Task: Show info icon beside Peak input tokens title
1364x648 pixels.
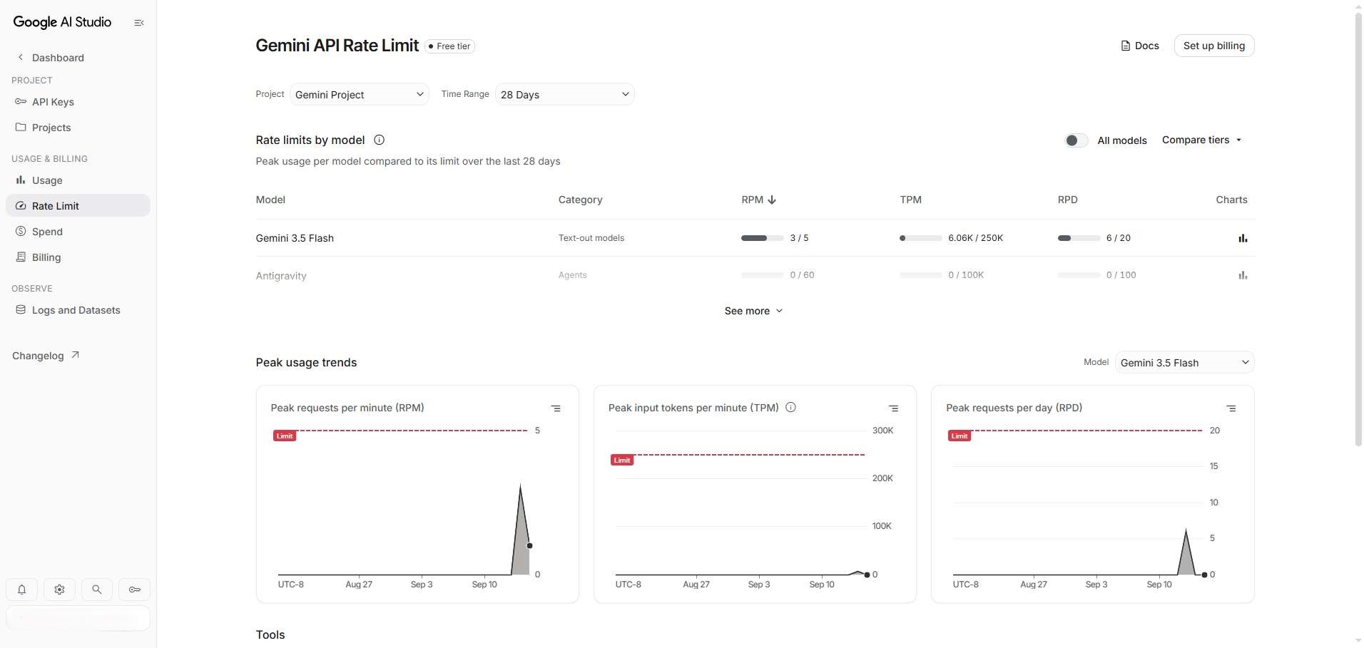Action: [x=790, y=407]
